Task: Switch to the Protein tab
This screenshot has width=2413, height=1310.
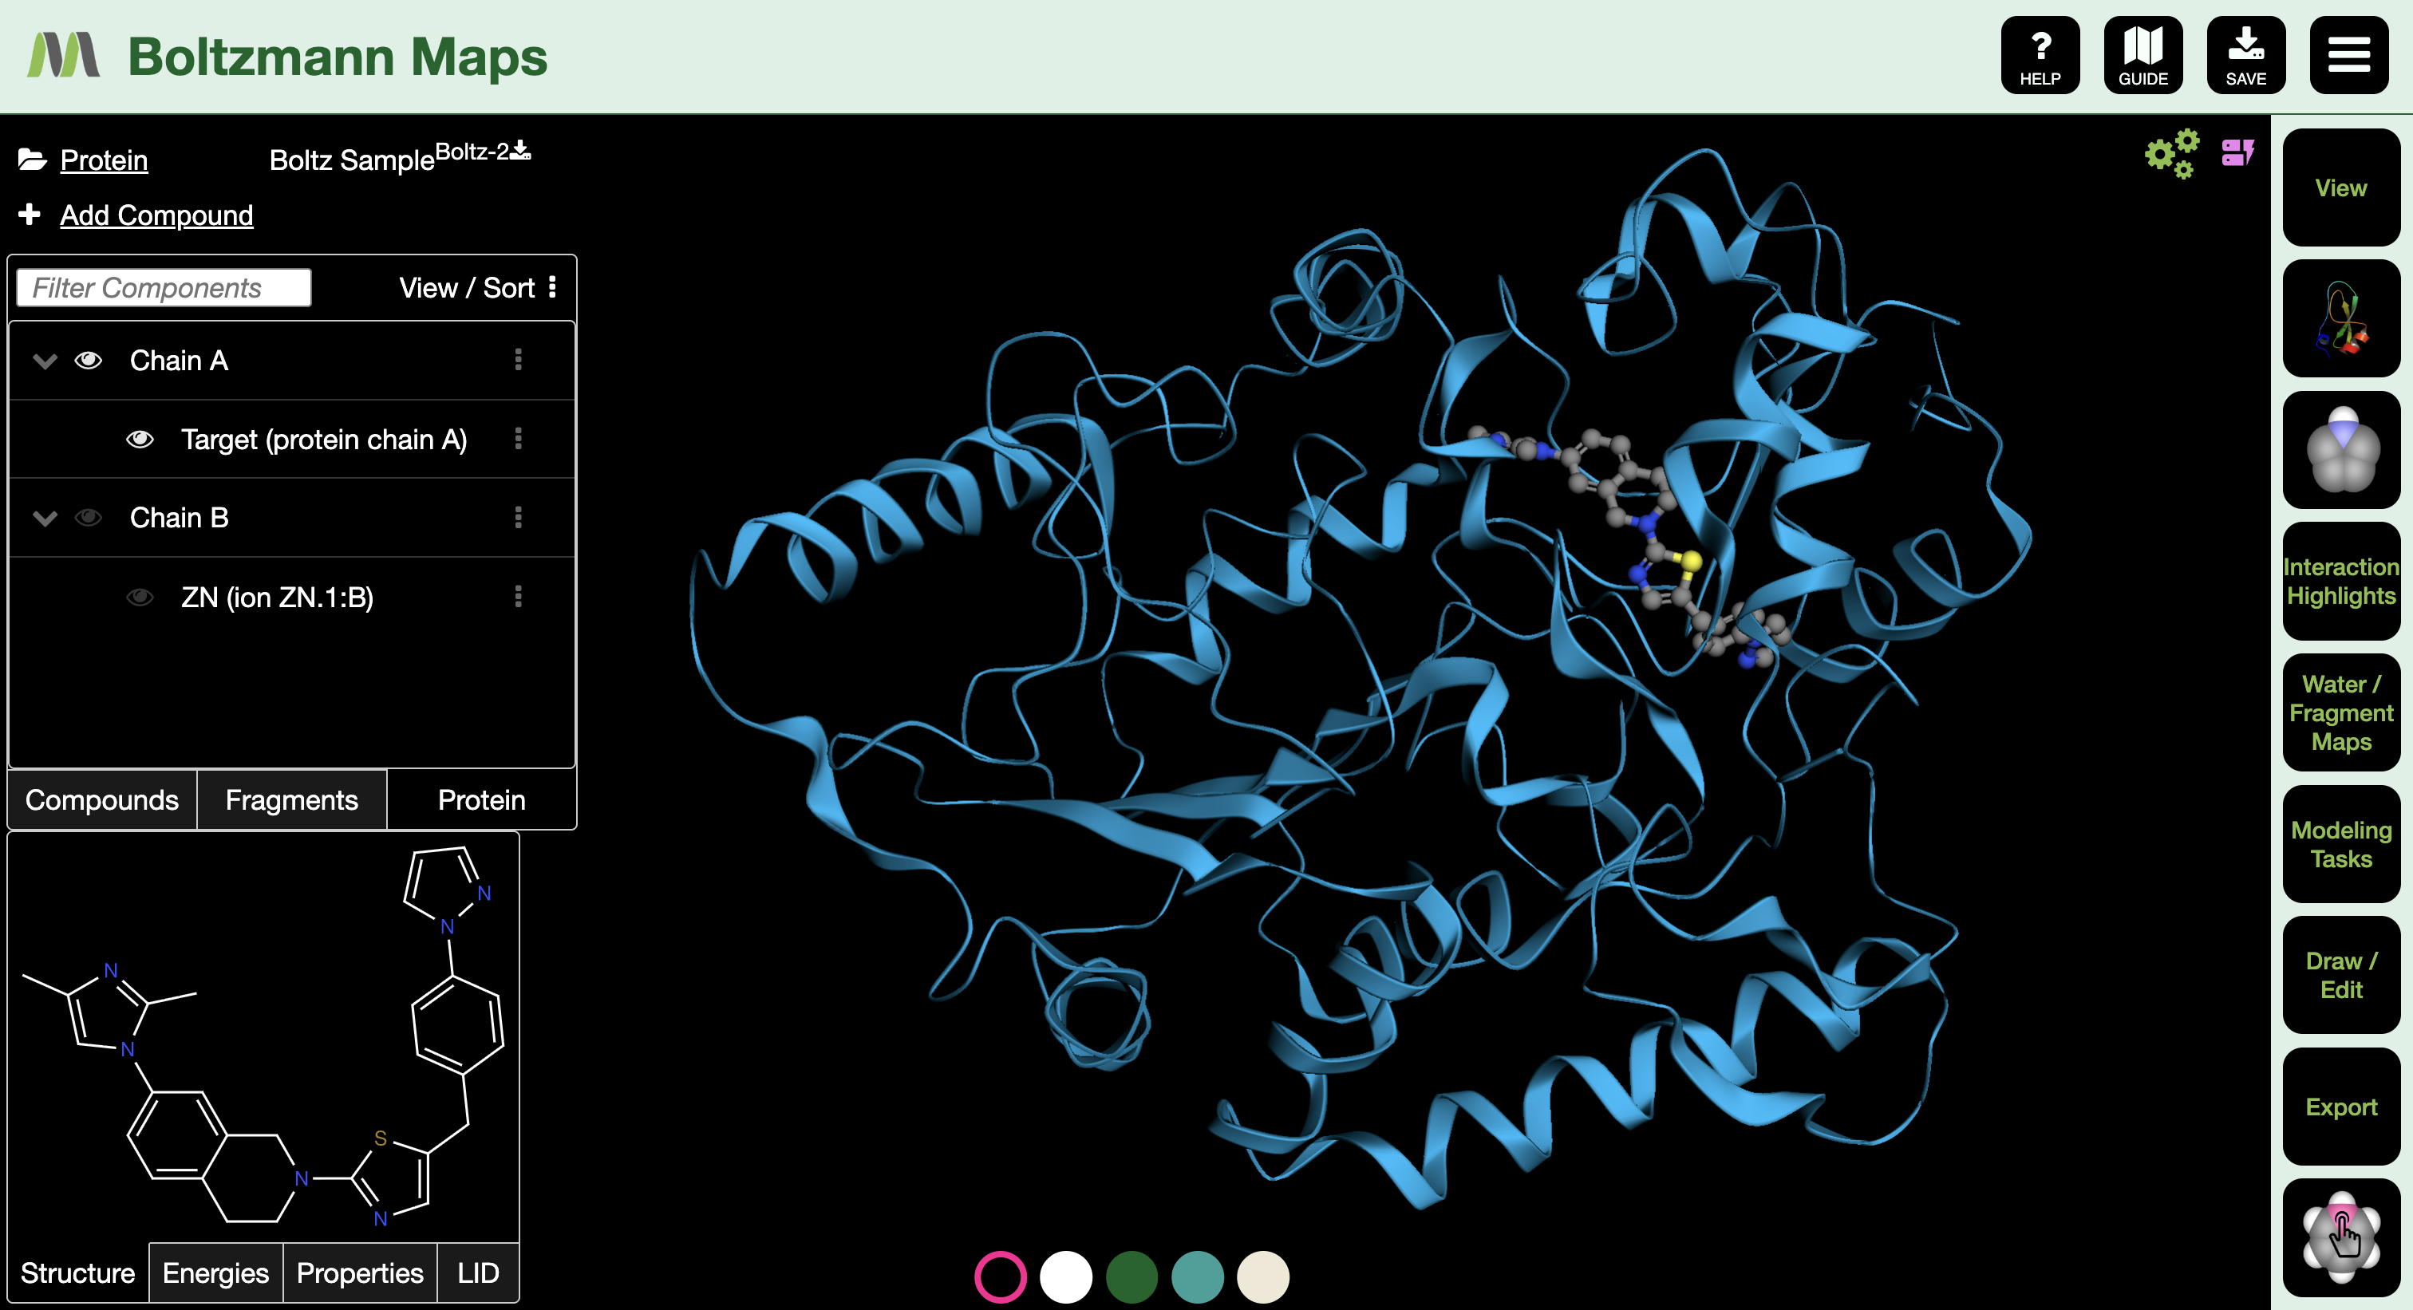Action: [481, 799]
